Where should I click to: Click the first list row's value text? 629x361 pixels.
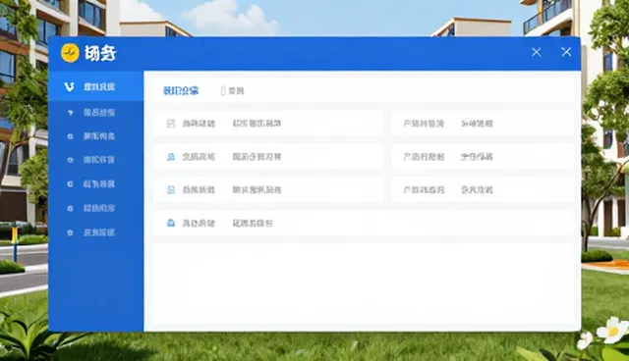257,124
